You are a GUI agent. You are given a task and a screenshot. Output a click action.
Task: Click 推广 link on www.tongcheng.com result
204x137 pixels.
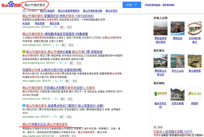(72, 63)
